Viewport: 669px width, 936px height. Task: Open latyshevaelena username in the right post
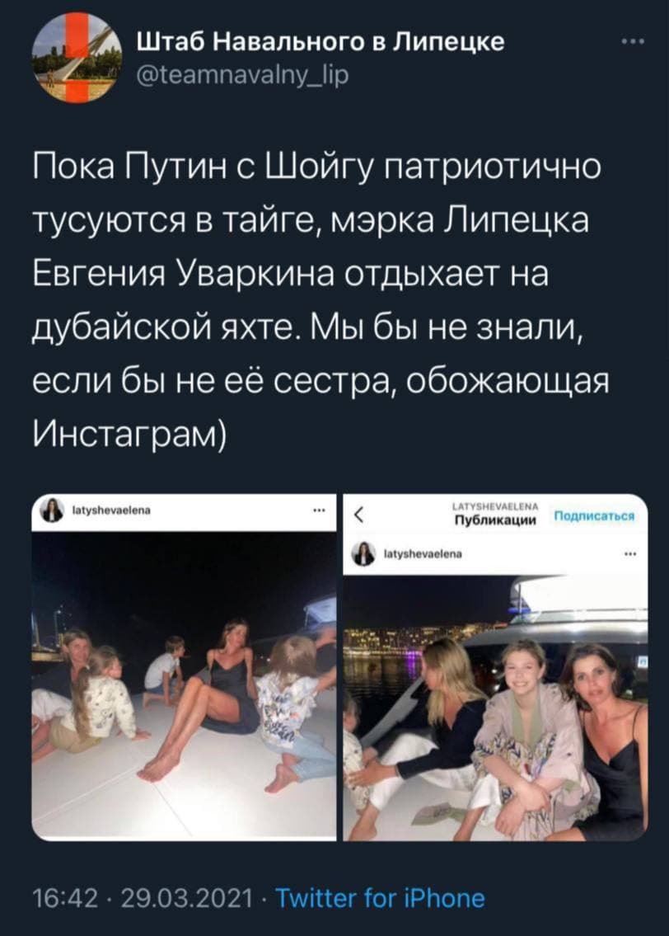(422, 553)
